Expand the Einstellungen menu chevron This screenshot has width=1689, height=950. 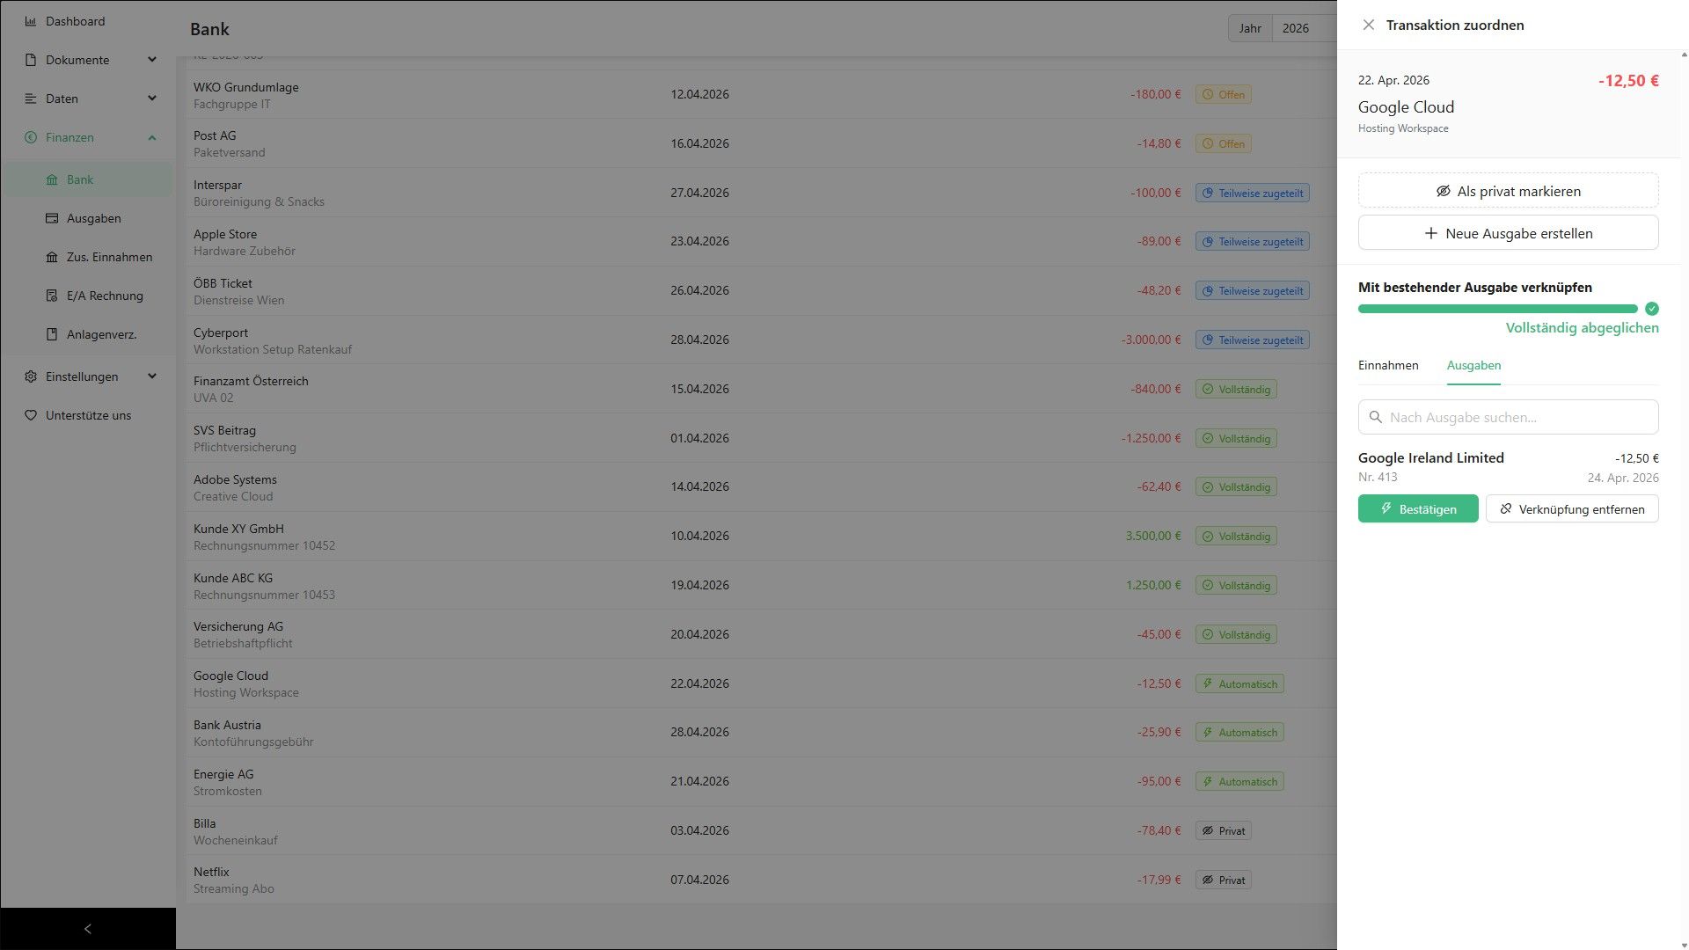151,376
